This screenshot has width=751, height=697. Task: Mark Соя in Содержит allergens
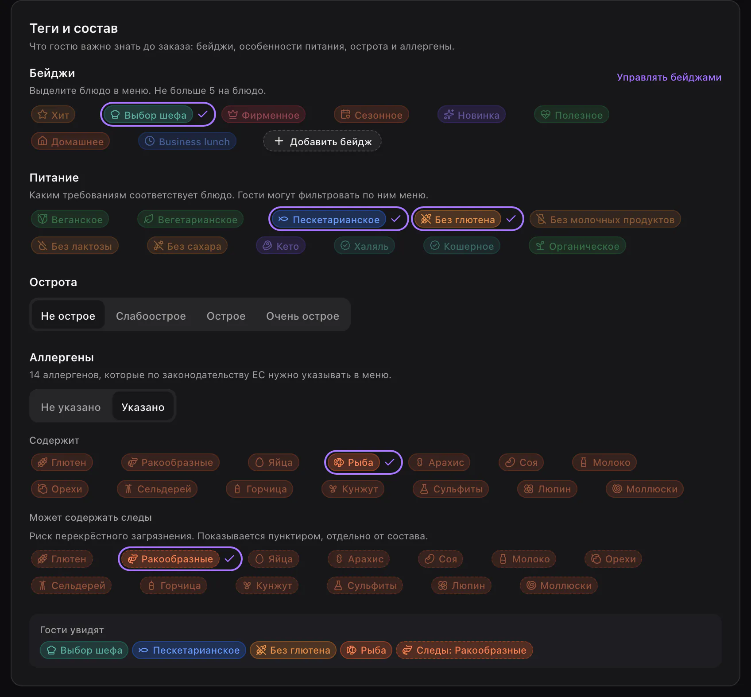coord(521,462)
